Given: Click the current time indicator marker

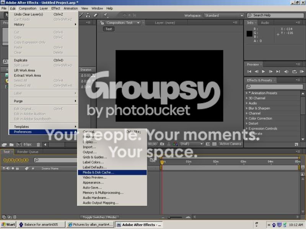Looking at the screenshot, I should [162, 162].
